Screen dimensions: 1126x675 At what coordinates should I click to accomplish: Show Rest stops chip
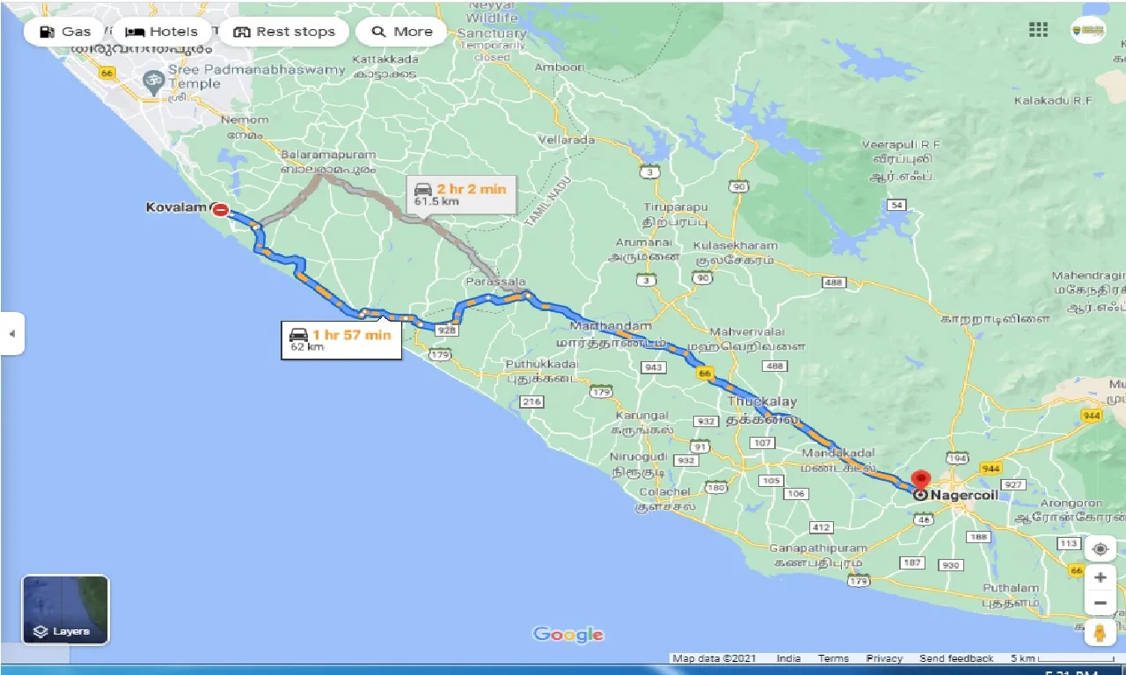pos(284,32)
